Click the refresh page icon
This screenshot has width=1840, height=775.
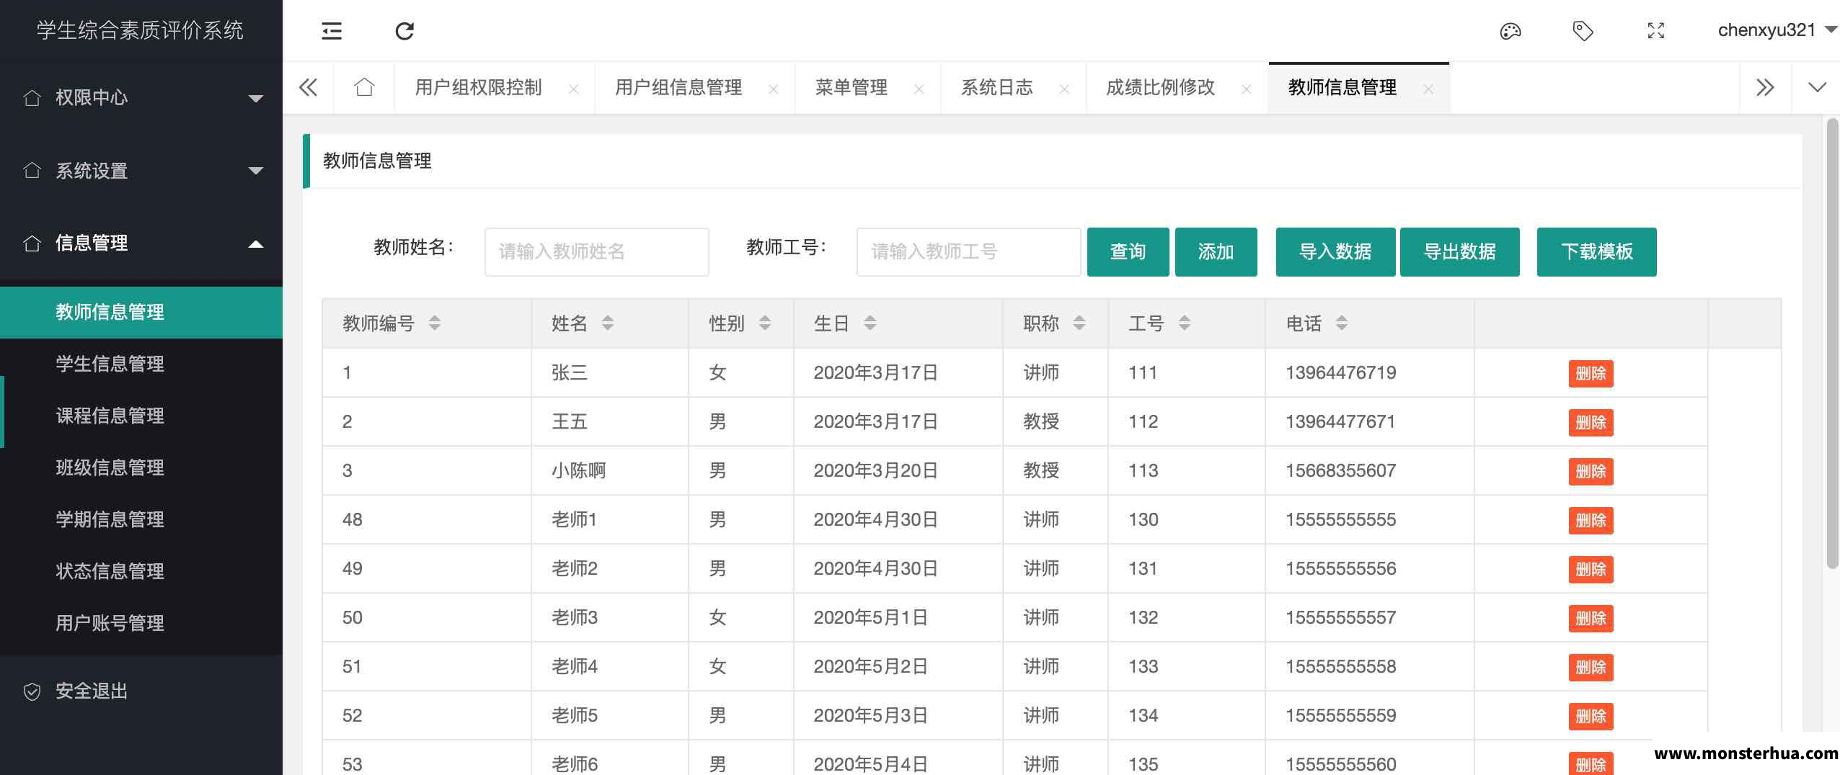404,31
